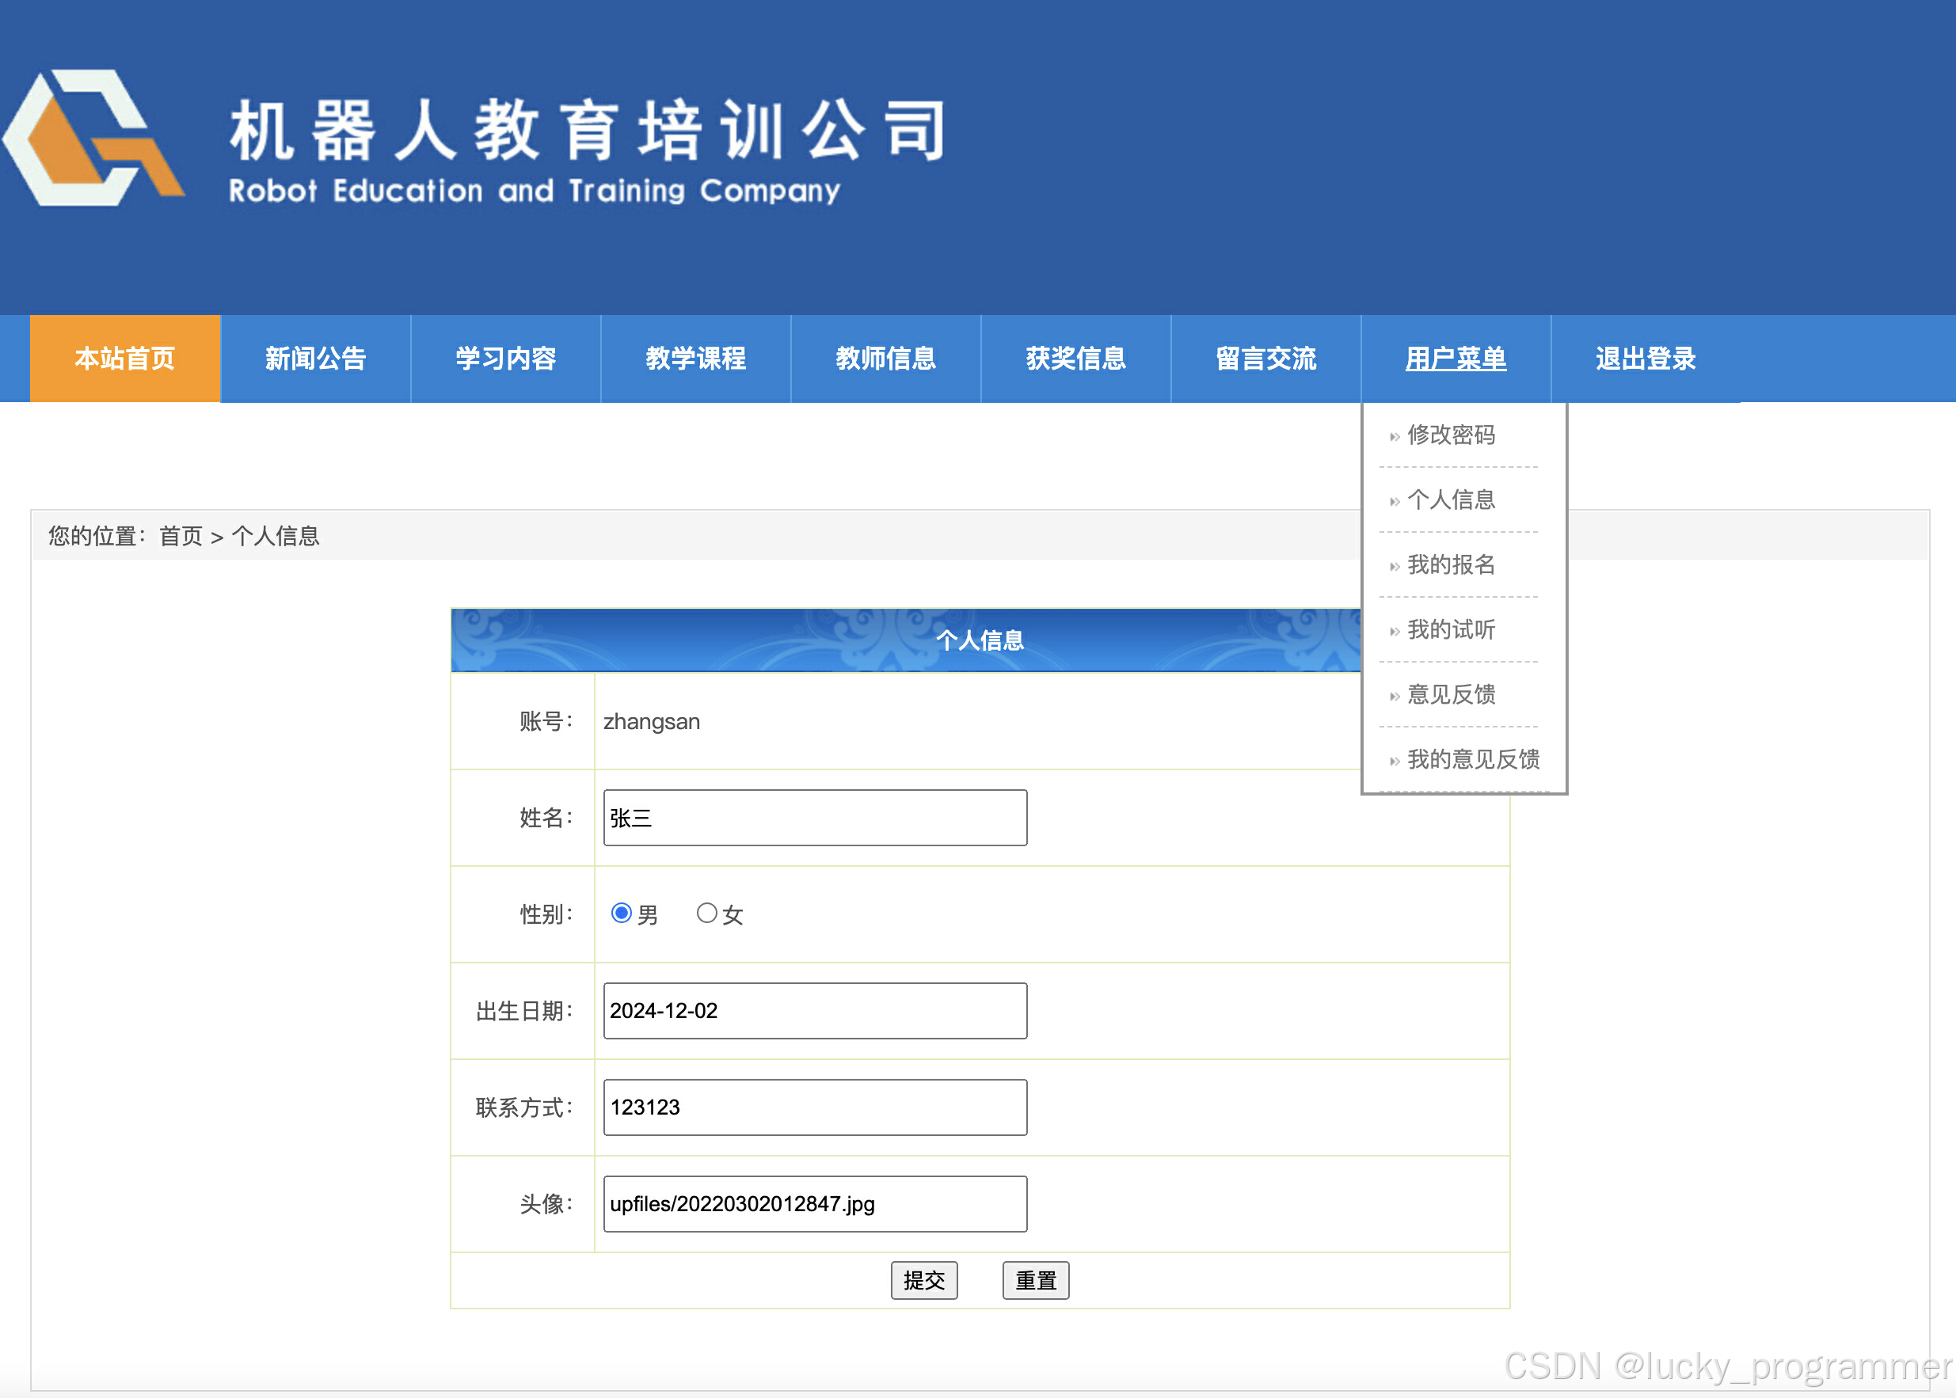The height and width of the screenshot is (1398, 1956).
Task: Open 留言交流 navigation tab
Action: point(1265,358)
